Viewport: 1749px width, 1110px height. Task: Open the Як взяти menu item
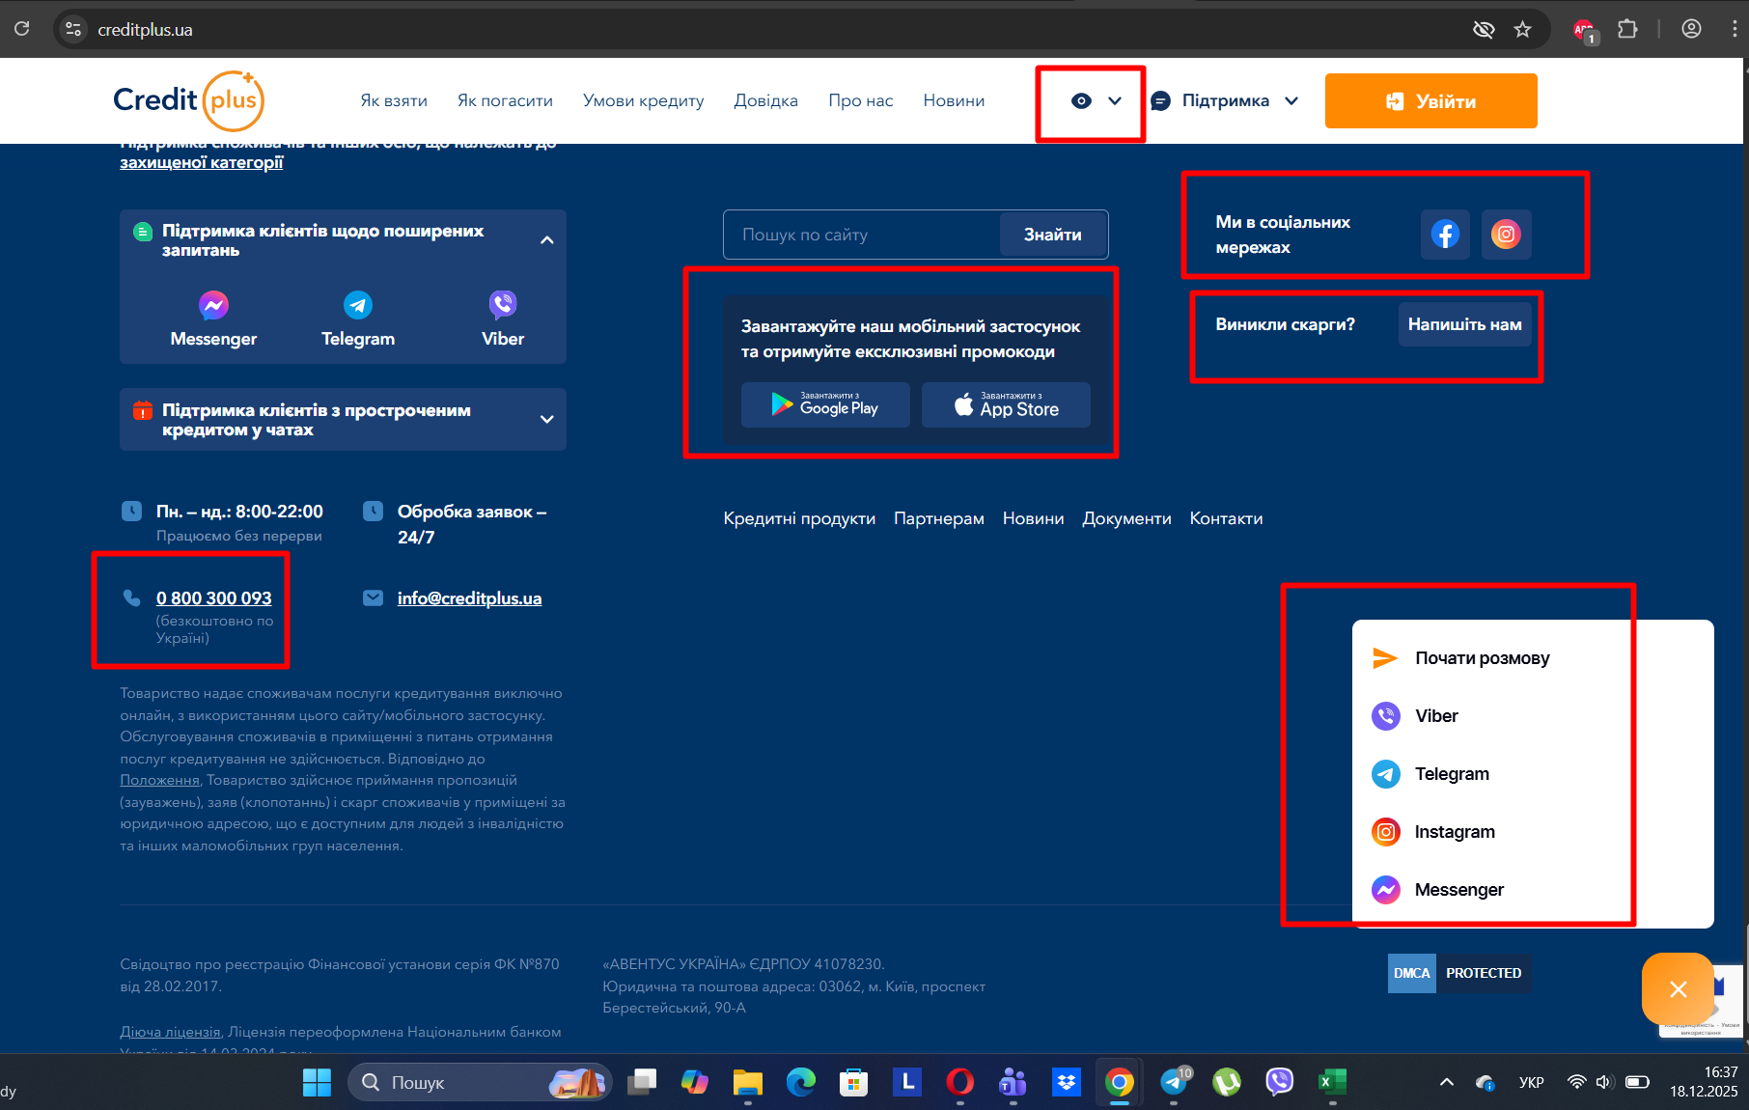(394, 100)
